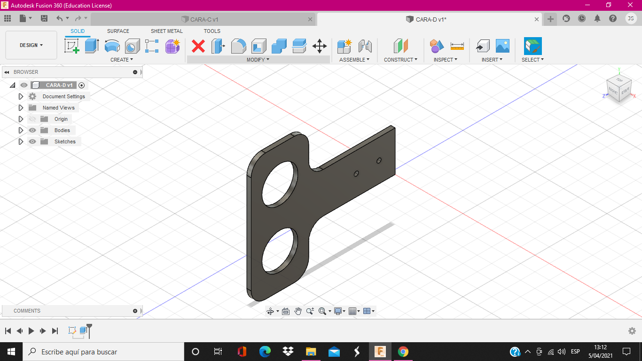Screen dimensions: 642x361
Task: Select the Rectangular Pattern tool
Action: (152, 46)
